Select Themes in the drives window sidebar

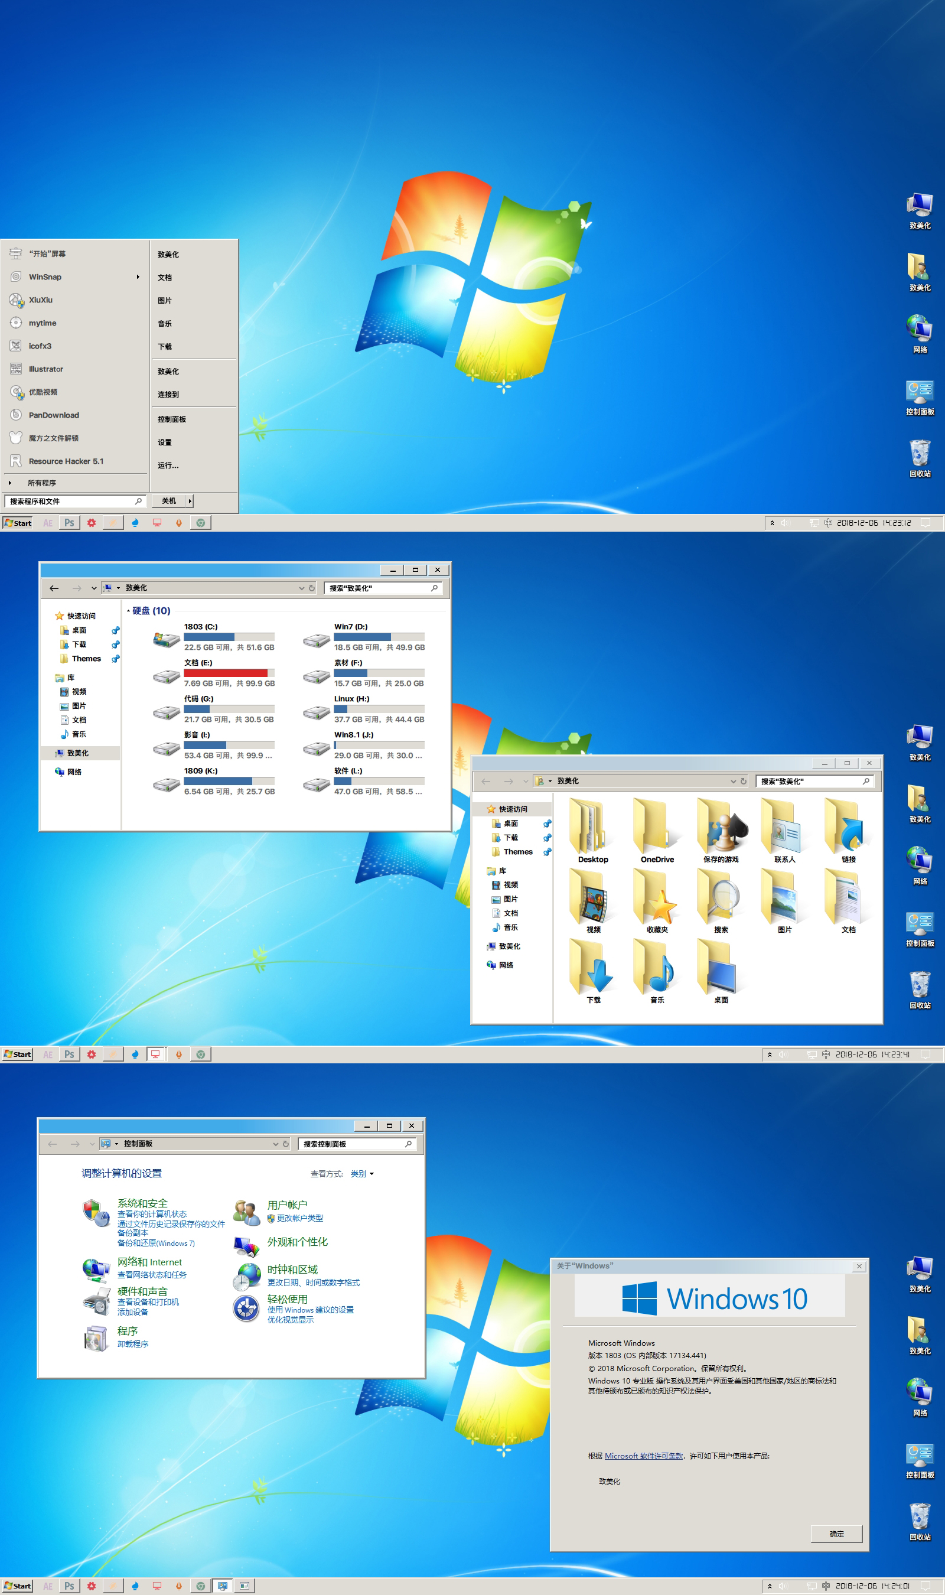point(87,658)
